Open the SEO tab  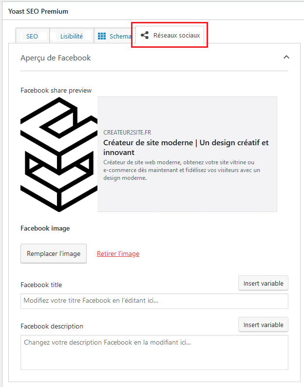pos(32,36)
